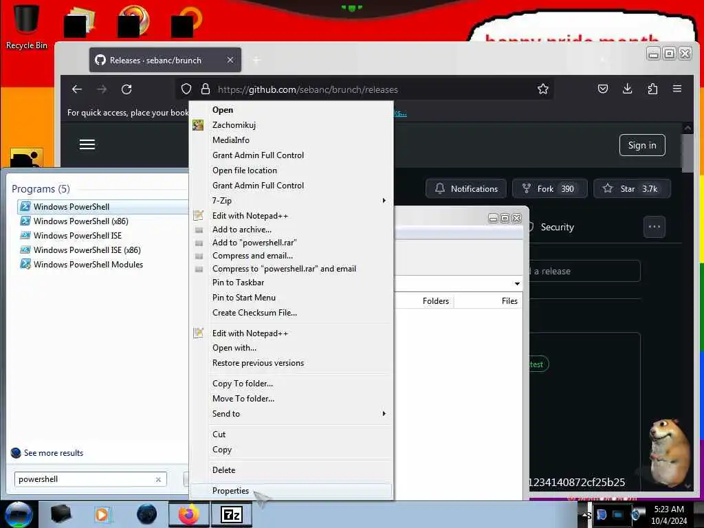The width and height of the screenshot is (704, 528).
Task: Select Delete in the context menu
Action: point(291,470)
